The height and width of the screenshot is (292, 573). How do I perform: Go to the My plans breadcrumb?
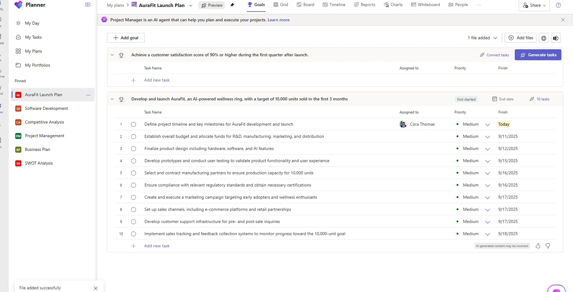[x=115, y=5]
